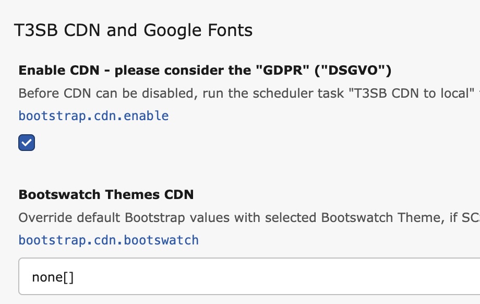Click the 'bootstrap.cdn.bootswatch' constant name

click(x=109, y=240)
